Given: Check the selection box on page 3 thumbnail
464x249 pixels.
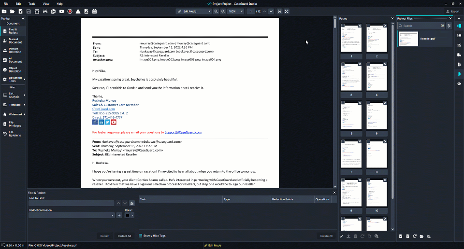Looking at the screenshot, I should [343, 64].
